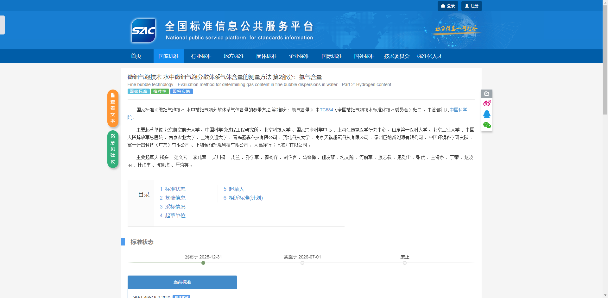Click the 国家标准 tag label
This screenshot has width=608, height=298.
click(139, 91)
